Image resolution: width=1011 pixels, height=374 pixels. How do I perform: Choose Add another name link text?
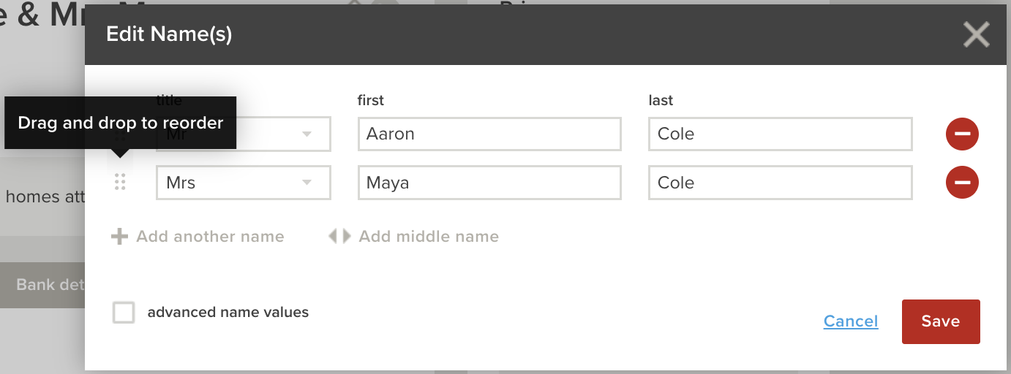(210, 237)
